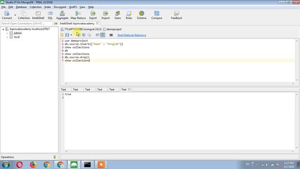This screenshot has height=169, width=300.
Task: Click the speech-bubble icon in the IntelliShell toolbar
Action: tap(97, 35)
